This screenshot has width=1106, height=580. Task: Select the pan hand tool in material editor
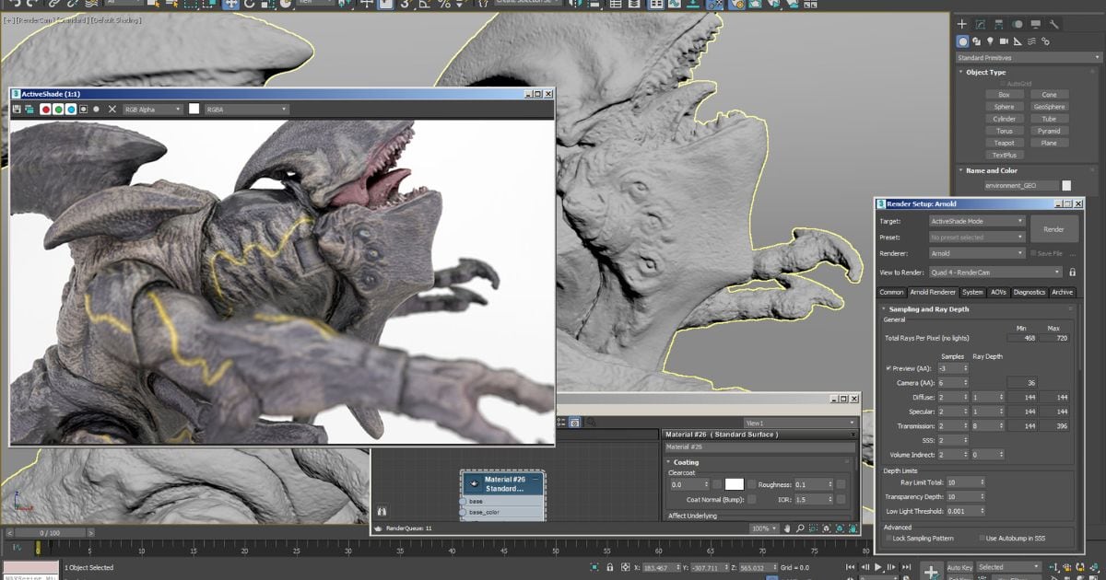point(787,528)
